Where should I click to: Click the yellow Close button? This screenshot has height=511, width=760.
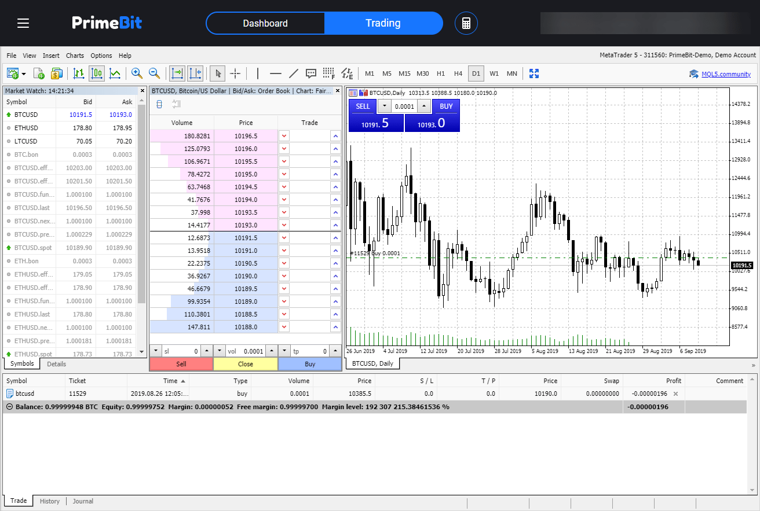pyautogui.click(x=246, y=364)
